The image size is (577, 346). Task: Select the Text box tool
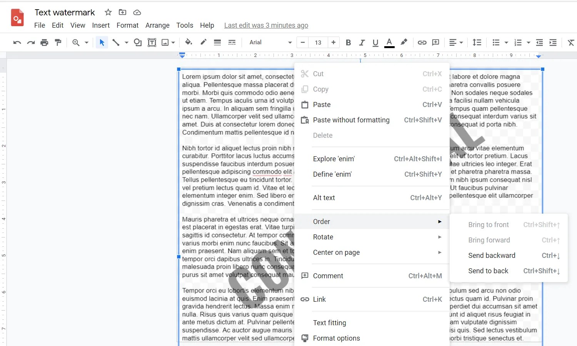152,42
